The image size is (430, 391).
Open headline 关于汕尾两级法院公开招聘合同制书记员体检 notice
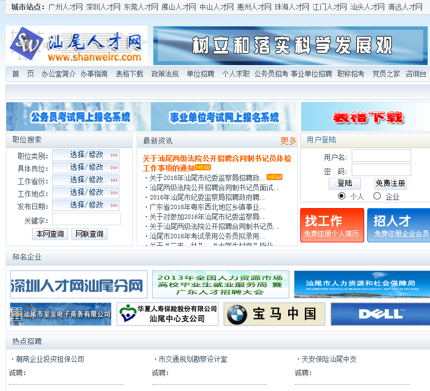coord(217,163)
